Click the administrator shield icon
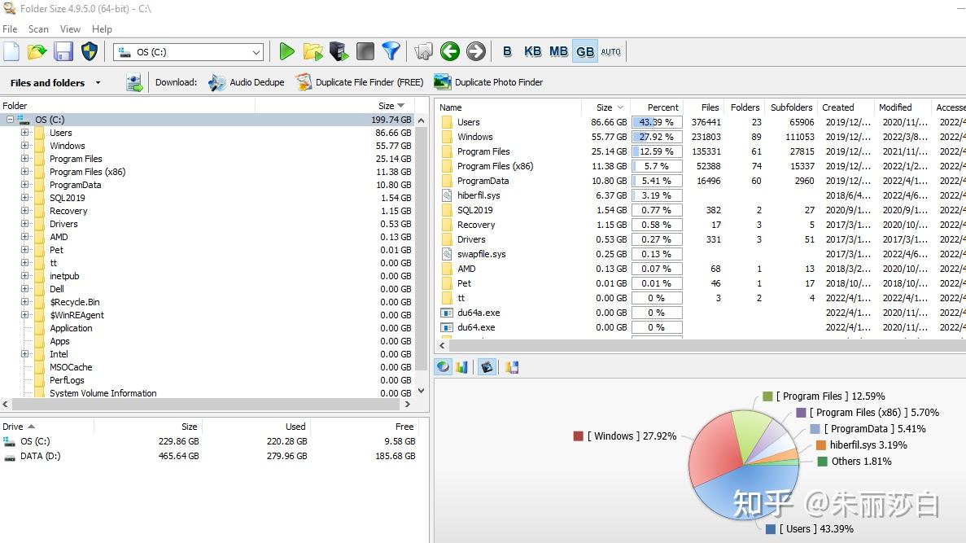Viewport: 966px width, 543px height. click(90, 52)
